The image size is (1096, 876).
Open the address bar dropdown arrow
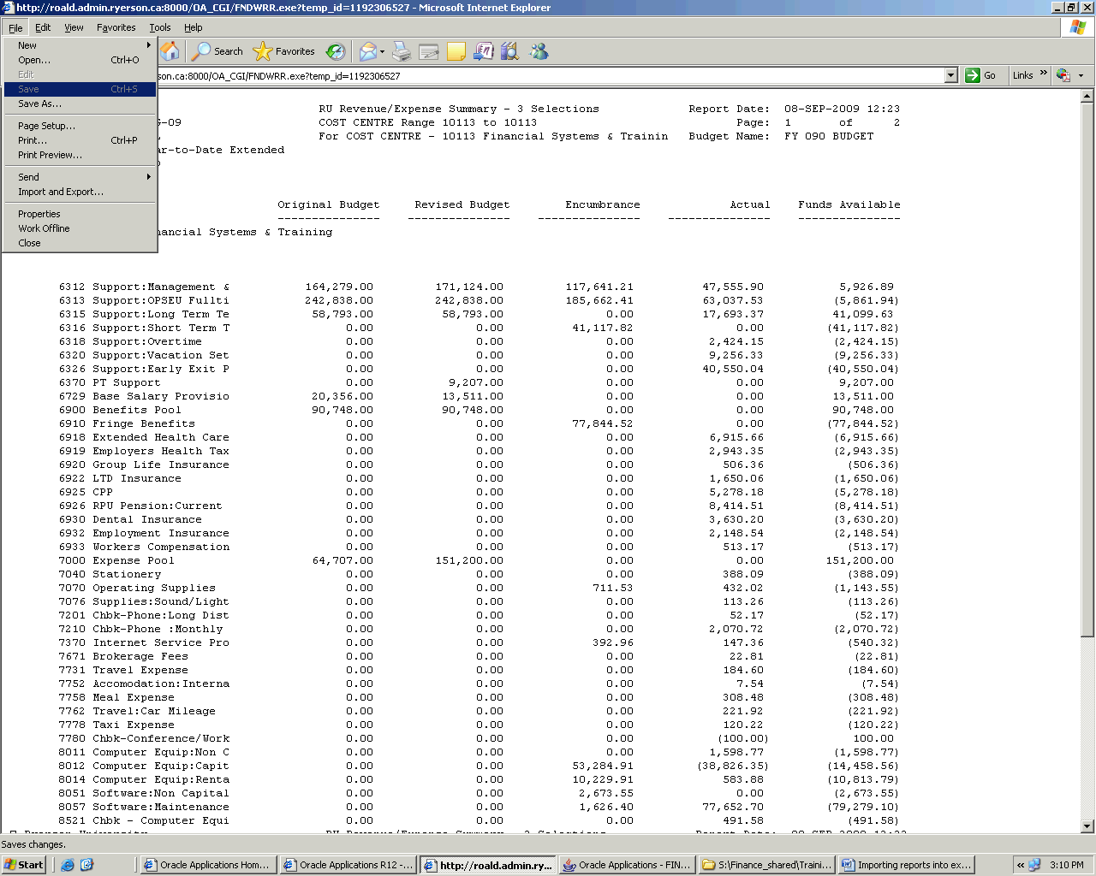click(x=950, y=75)
